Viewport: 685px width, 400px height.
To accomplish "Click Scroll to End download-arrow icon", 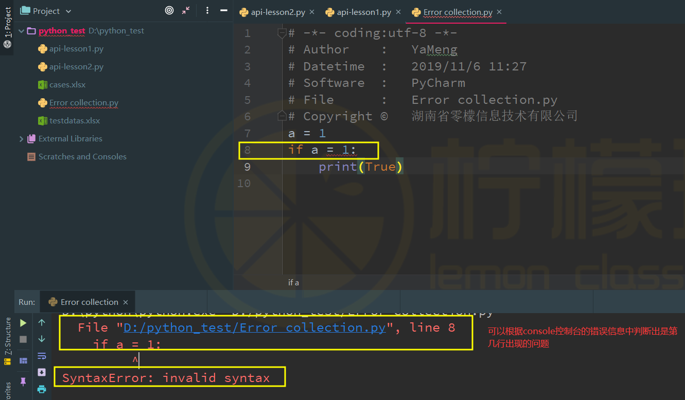I will click(x=42, y=372).
